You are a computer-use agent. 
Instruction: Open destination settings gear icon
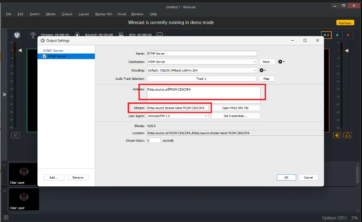tap(281, 62)
